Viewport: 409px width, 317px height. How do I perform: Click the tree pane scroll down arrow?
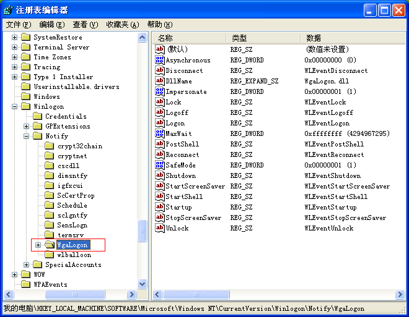[x=143, y=284]
